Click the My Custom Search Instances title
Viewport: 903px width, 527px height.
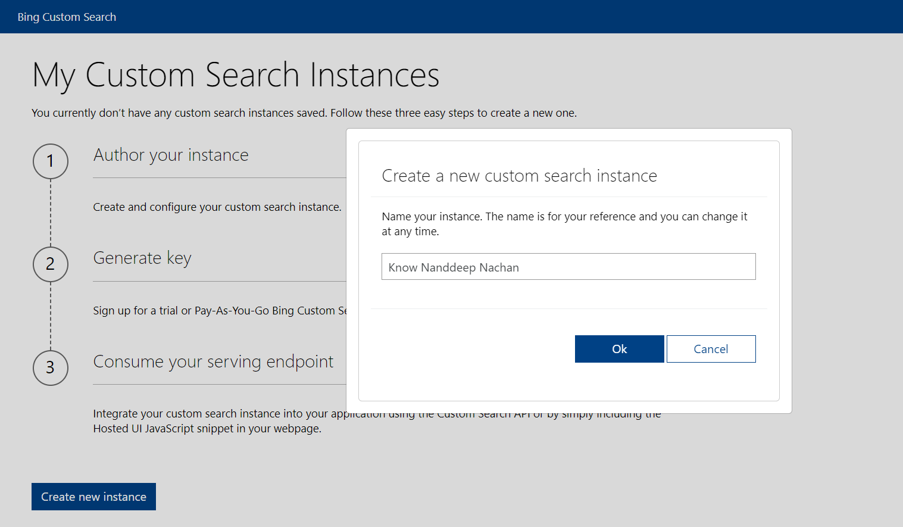(236, 76)
